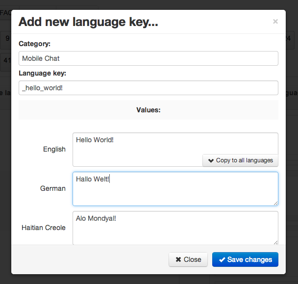Click the Values section header
The height and width of the screenshot is (284, 298).
click(148, 110)
